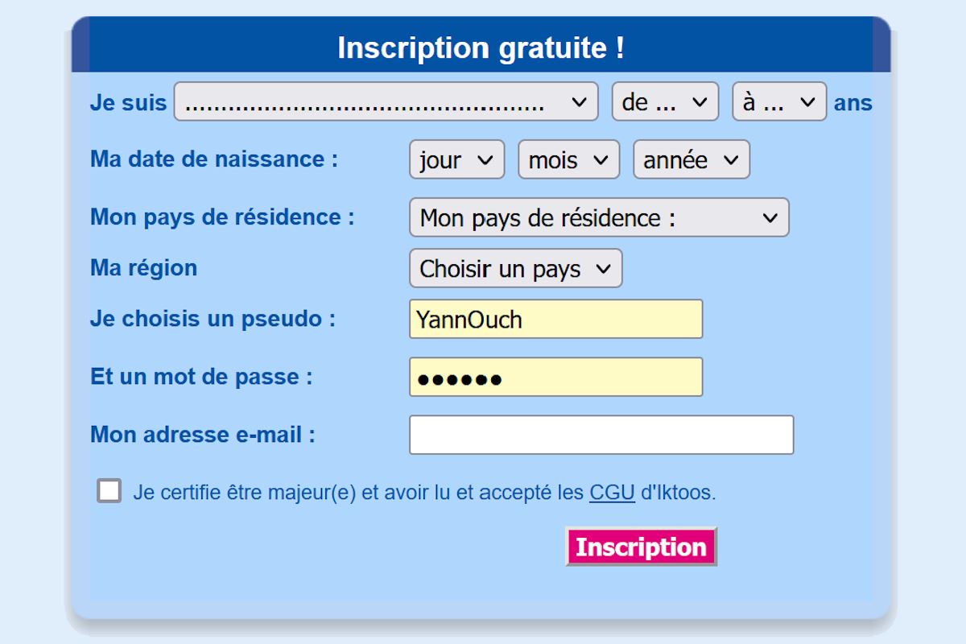Open the "jour" birth day selector
This screenshot has width=966, height=644.
(x=456, y=159)
